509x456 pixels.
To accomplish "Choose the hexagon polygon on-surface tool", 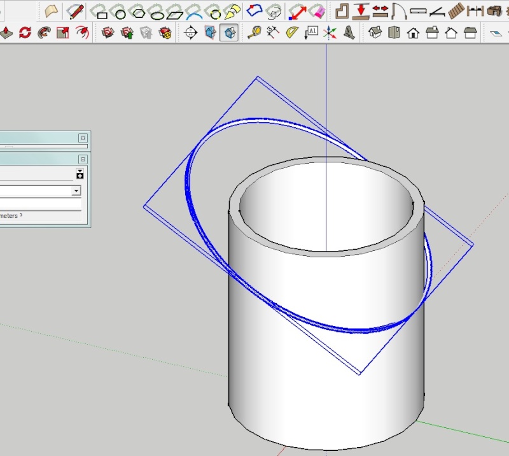I will click(137, 11).
